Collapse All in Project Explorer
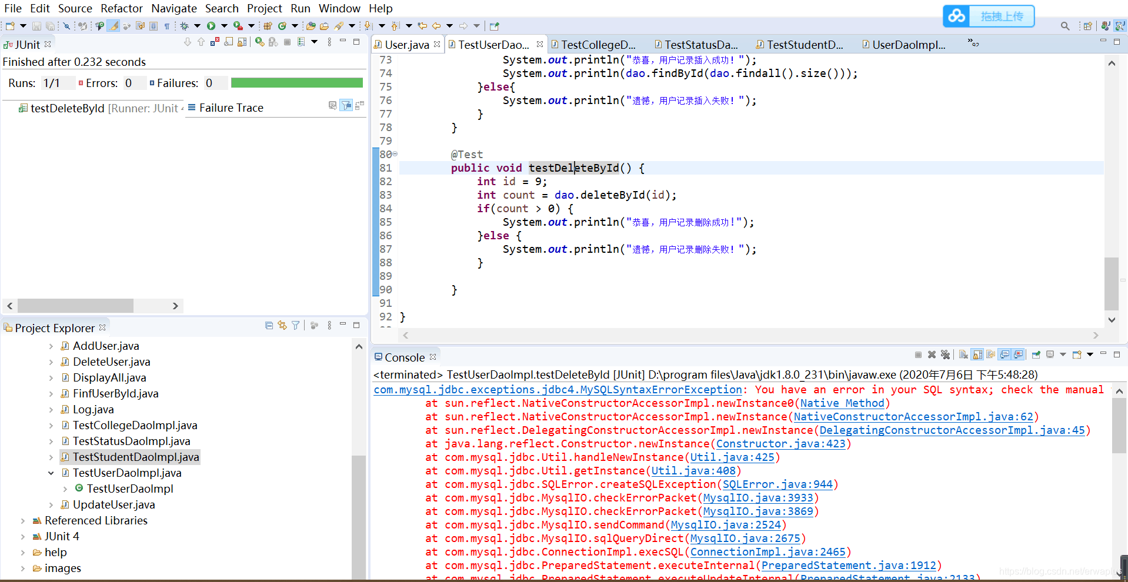This screenshot has height=582, width=1128. [269, 325]
